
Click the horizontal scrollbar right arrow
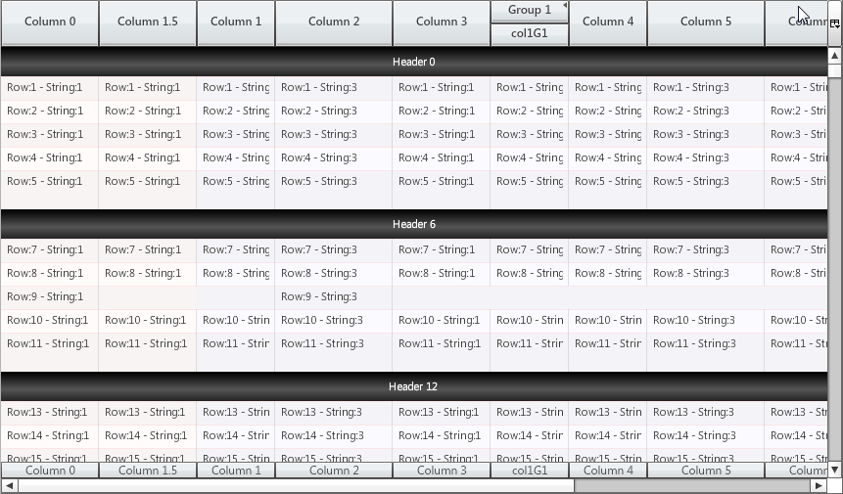click(x=819, y=485)
